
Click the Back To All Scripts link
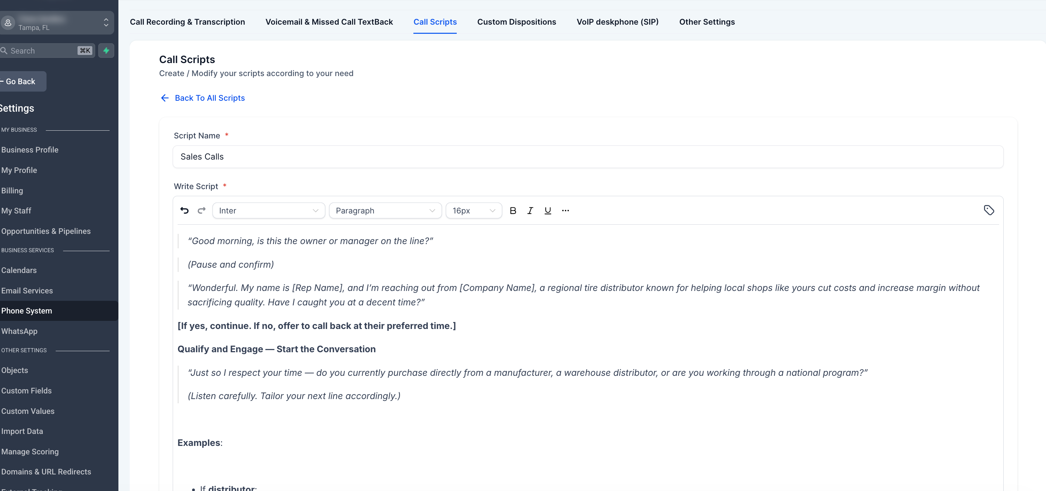(203, 98)
